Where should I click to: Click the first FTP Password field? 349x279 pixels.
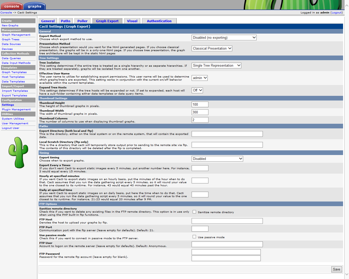click(x=226, y=252)
